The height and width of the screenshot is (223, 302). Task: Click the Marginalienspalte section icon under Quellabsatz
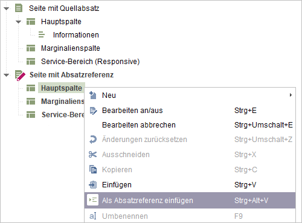(31, 48)
